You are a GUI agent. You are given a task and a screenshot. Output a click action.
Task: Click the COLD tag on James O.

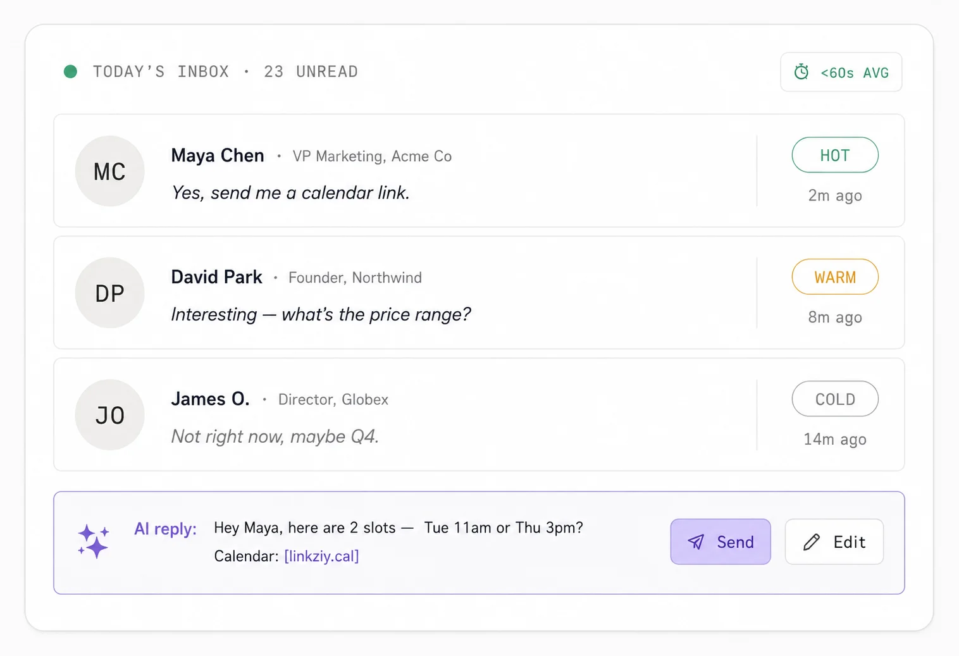[x=835, y=399]
